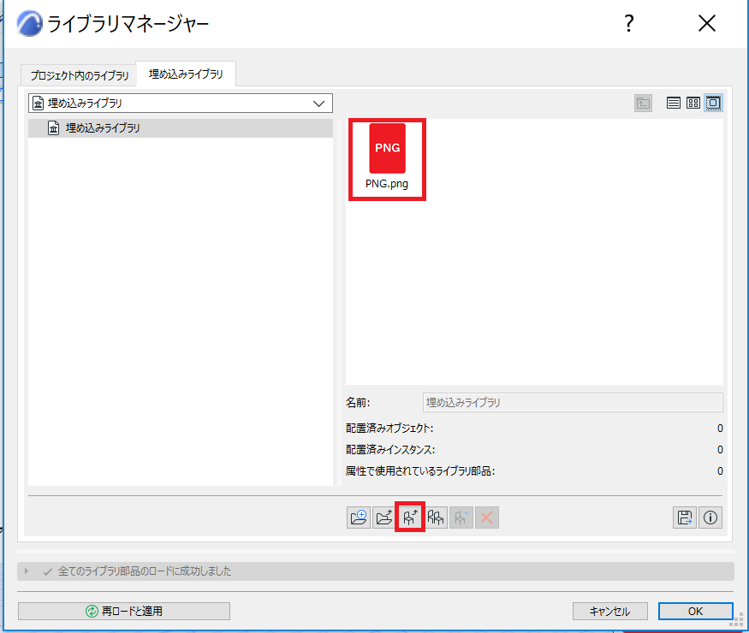Select the 埋め込みライブラリ tab

186,74
